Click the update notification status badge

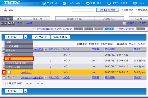99,29
